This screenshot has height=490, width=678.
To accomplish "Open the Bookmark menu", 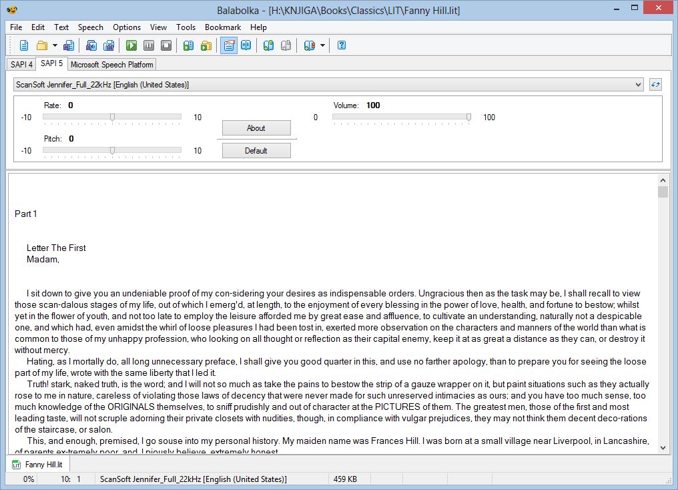I will [x=223, y=27].
